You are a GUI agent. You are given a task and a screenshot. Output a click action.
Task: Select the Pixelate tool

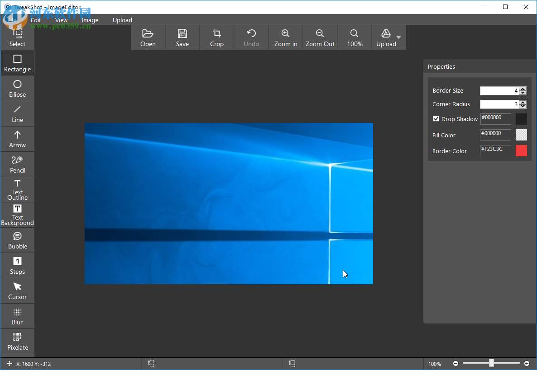pyautogui.click(x=17, y=341)
